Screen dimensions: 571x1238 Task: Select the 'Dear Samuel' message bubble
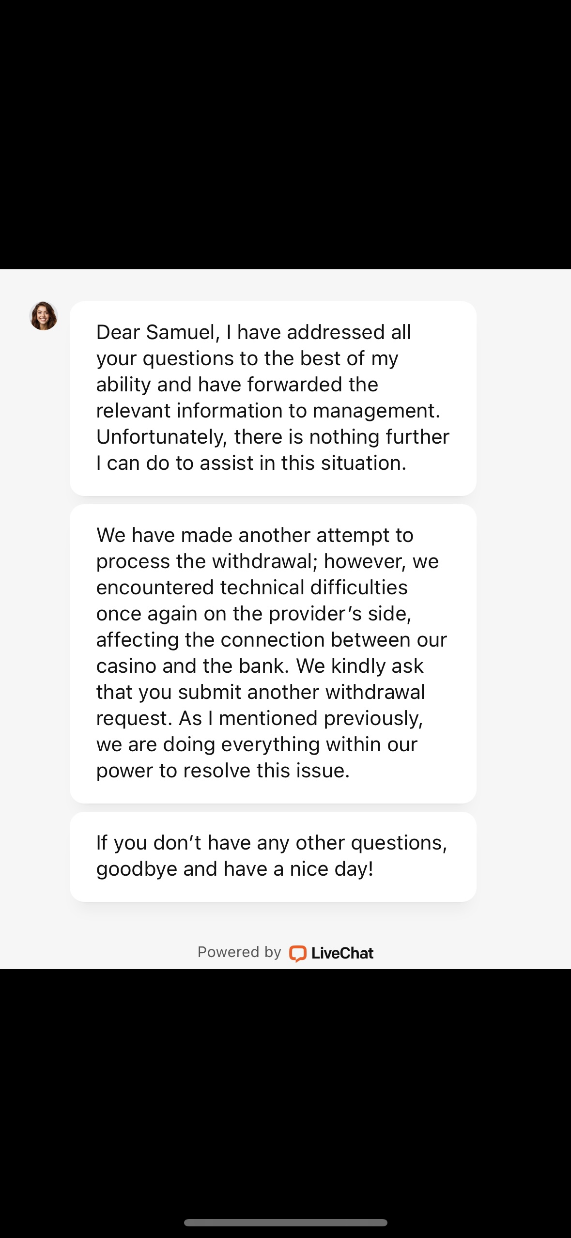tap(273, 398)
